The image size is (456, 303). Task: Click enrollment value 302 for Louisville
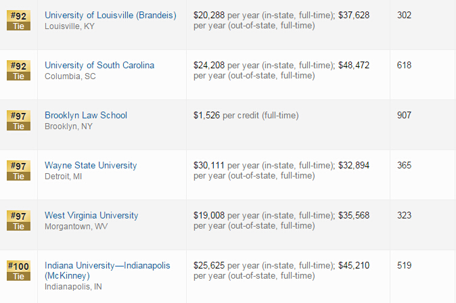coord(404,15)
